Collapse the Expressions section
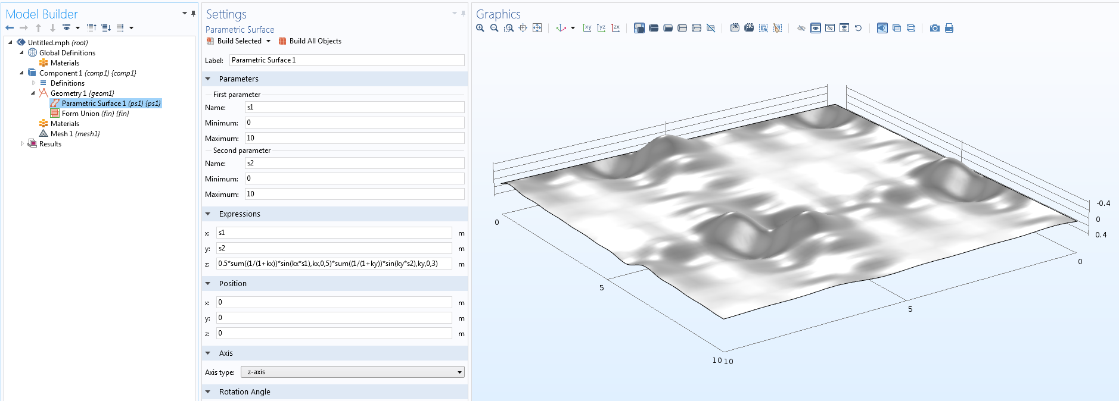 coord(208,214)
